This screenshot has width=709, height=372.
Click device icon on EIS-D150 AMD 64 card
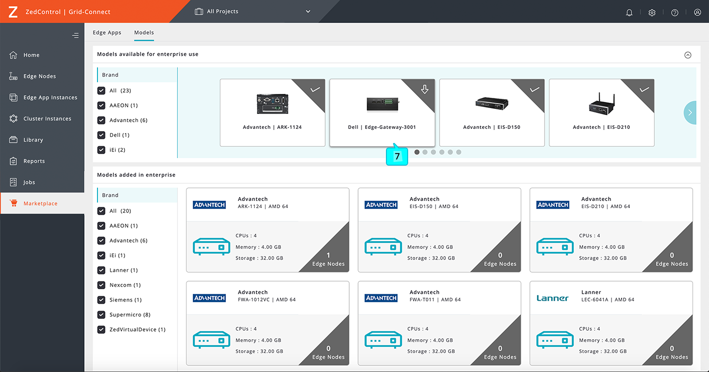383,247
